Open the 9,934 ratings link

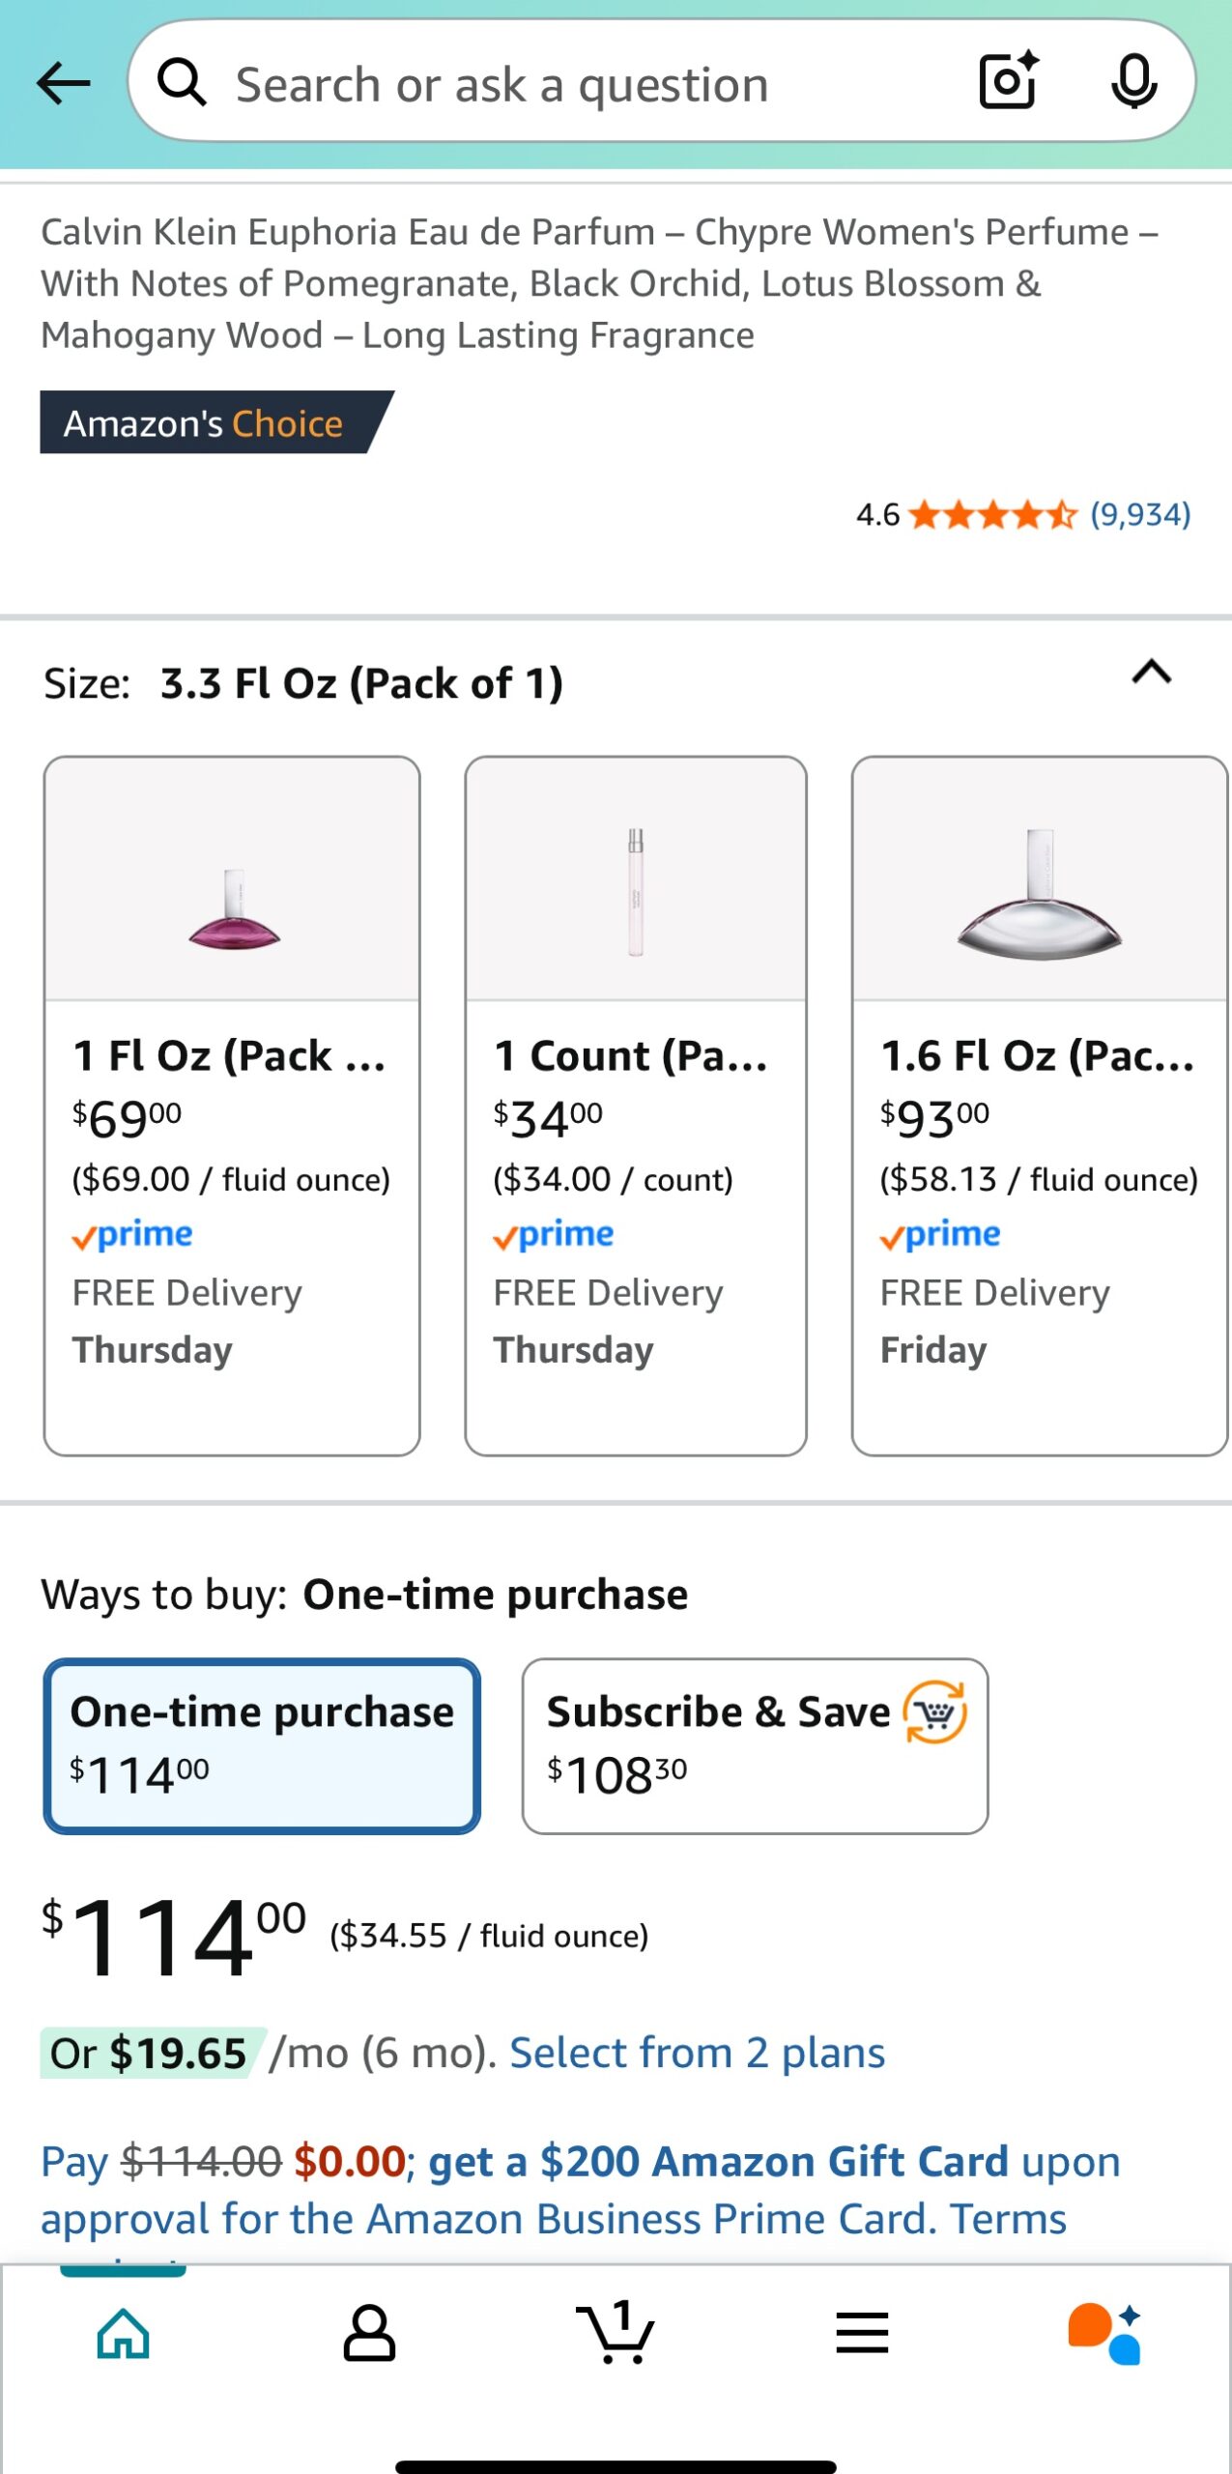point(1140,514)
